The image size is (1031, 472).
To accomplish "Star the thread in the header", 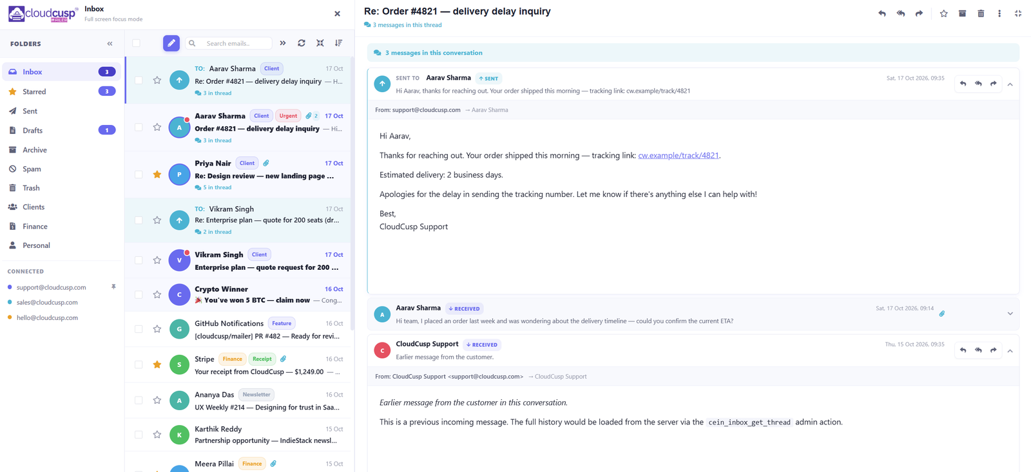I will point(944,14).
